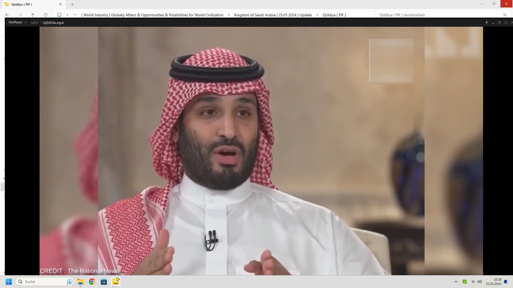
Task: Open Kingdom of Saudi Arabia breadcrumb folder
Action: (273, 15)
